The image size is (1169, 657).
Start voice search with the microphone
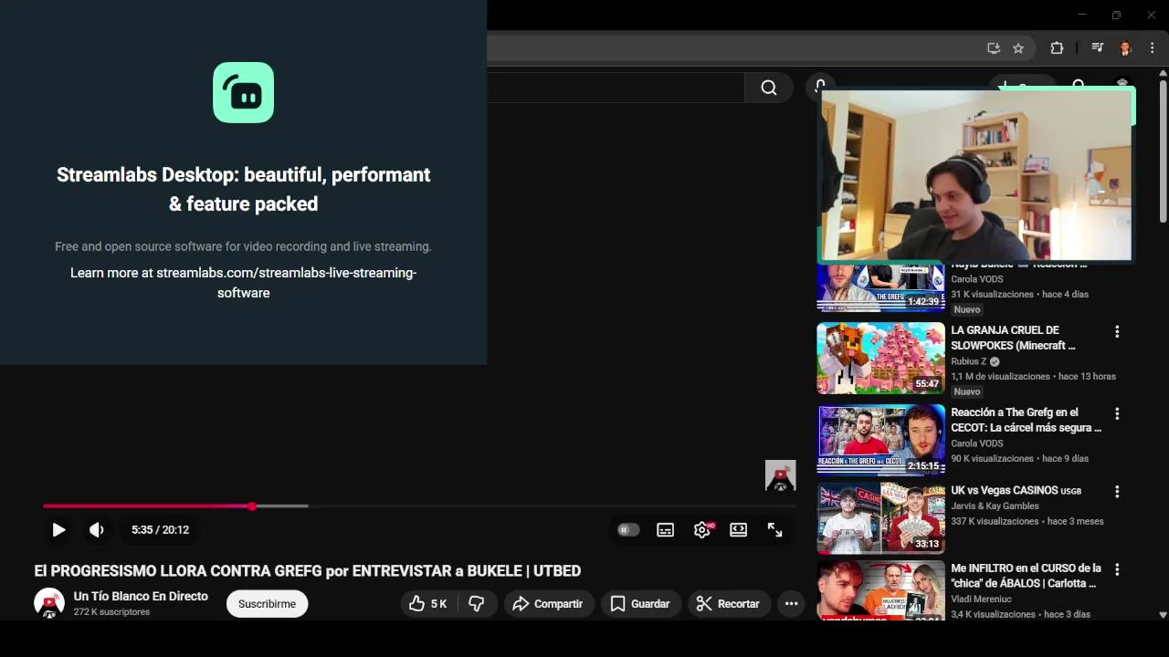(x=819, y=85)
